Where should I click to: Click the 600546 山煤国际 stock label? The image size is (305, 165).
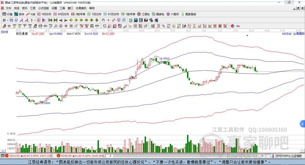pos(293,34)
